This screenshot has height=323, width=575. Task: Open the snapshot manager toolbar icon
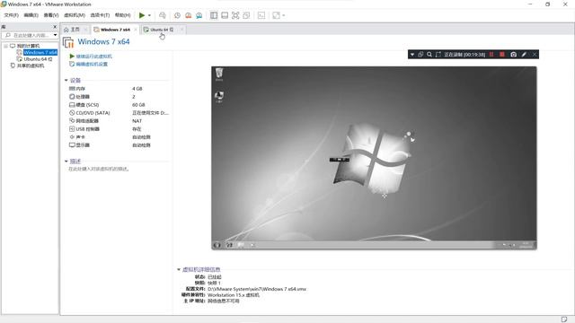pos(199,15)
